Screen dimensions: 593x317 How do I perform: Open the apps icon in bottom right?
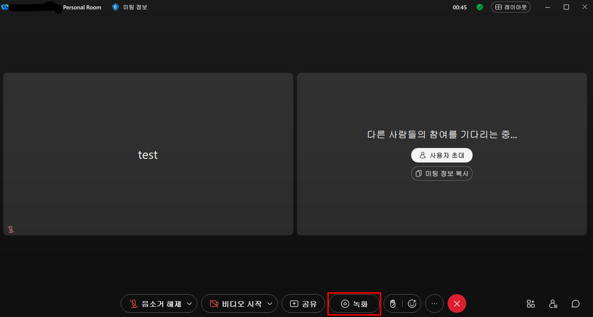pyautogui.click(x=531, y=304)
